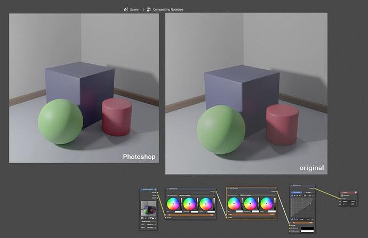Open the Single Image source dropdown
The width and height of the screenshot is (368, 238).
pos(148,221)
